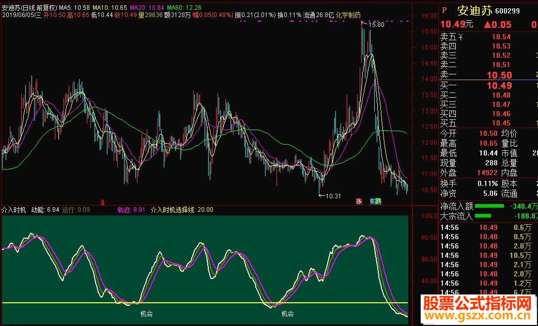
Task: Click the red ▲0.05 price change indicator
Action: 498,24
